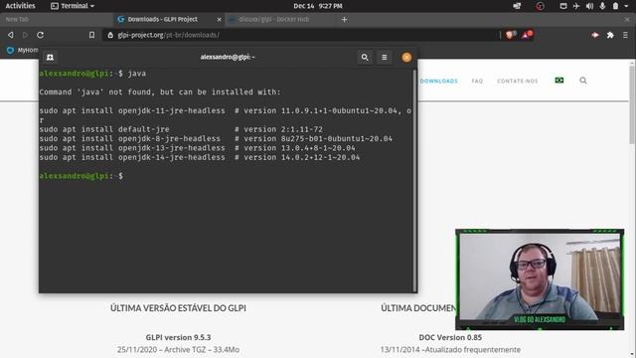Search in the terminal window

365,58
